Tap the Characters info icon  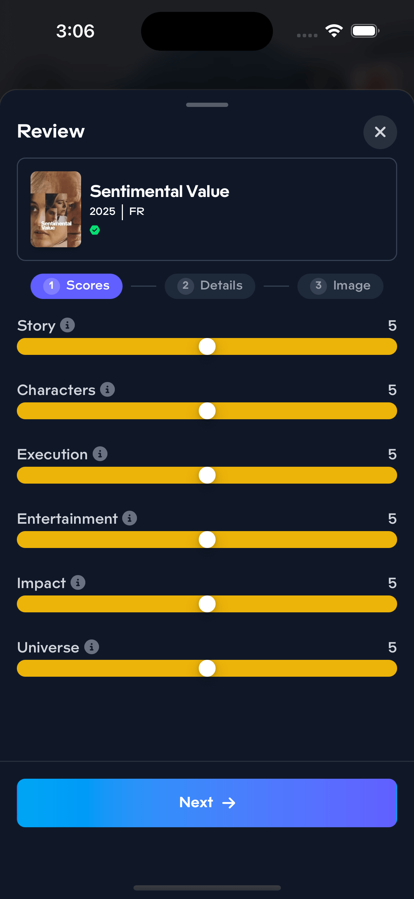pos(107,389)
